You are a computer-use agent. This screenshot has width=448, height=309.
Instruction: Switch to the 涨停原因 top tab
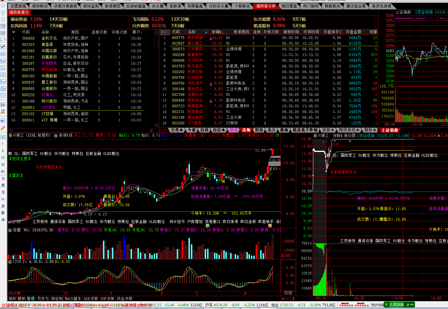coord(113,6)
